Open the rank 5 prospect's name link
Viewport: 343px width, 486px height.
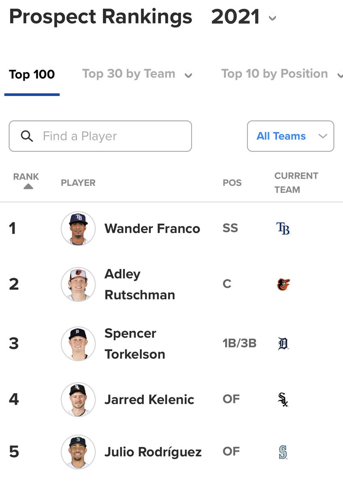[x=153, y=452]
